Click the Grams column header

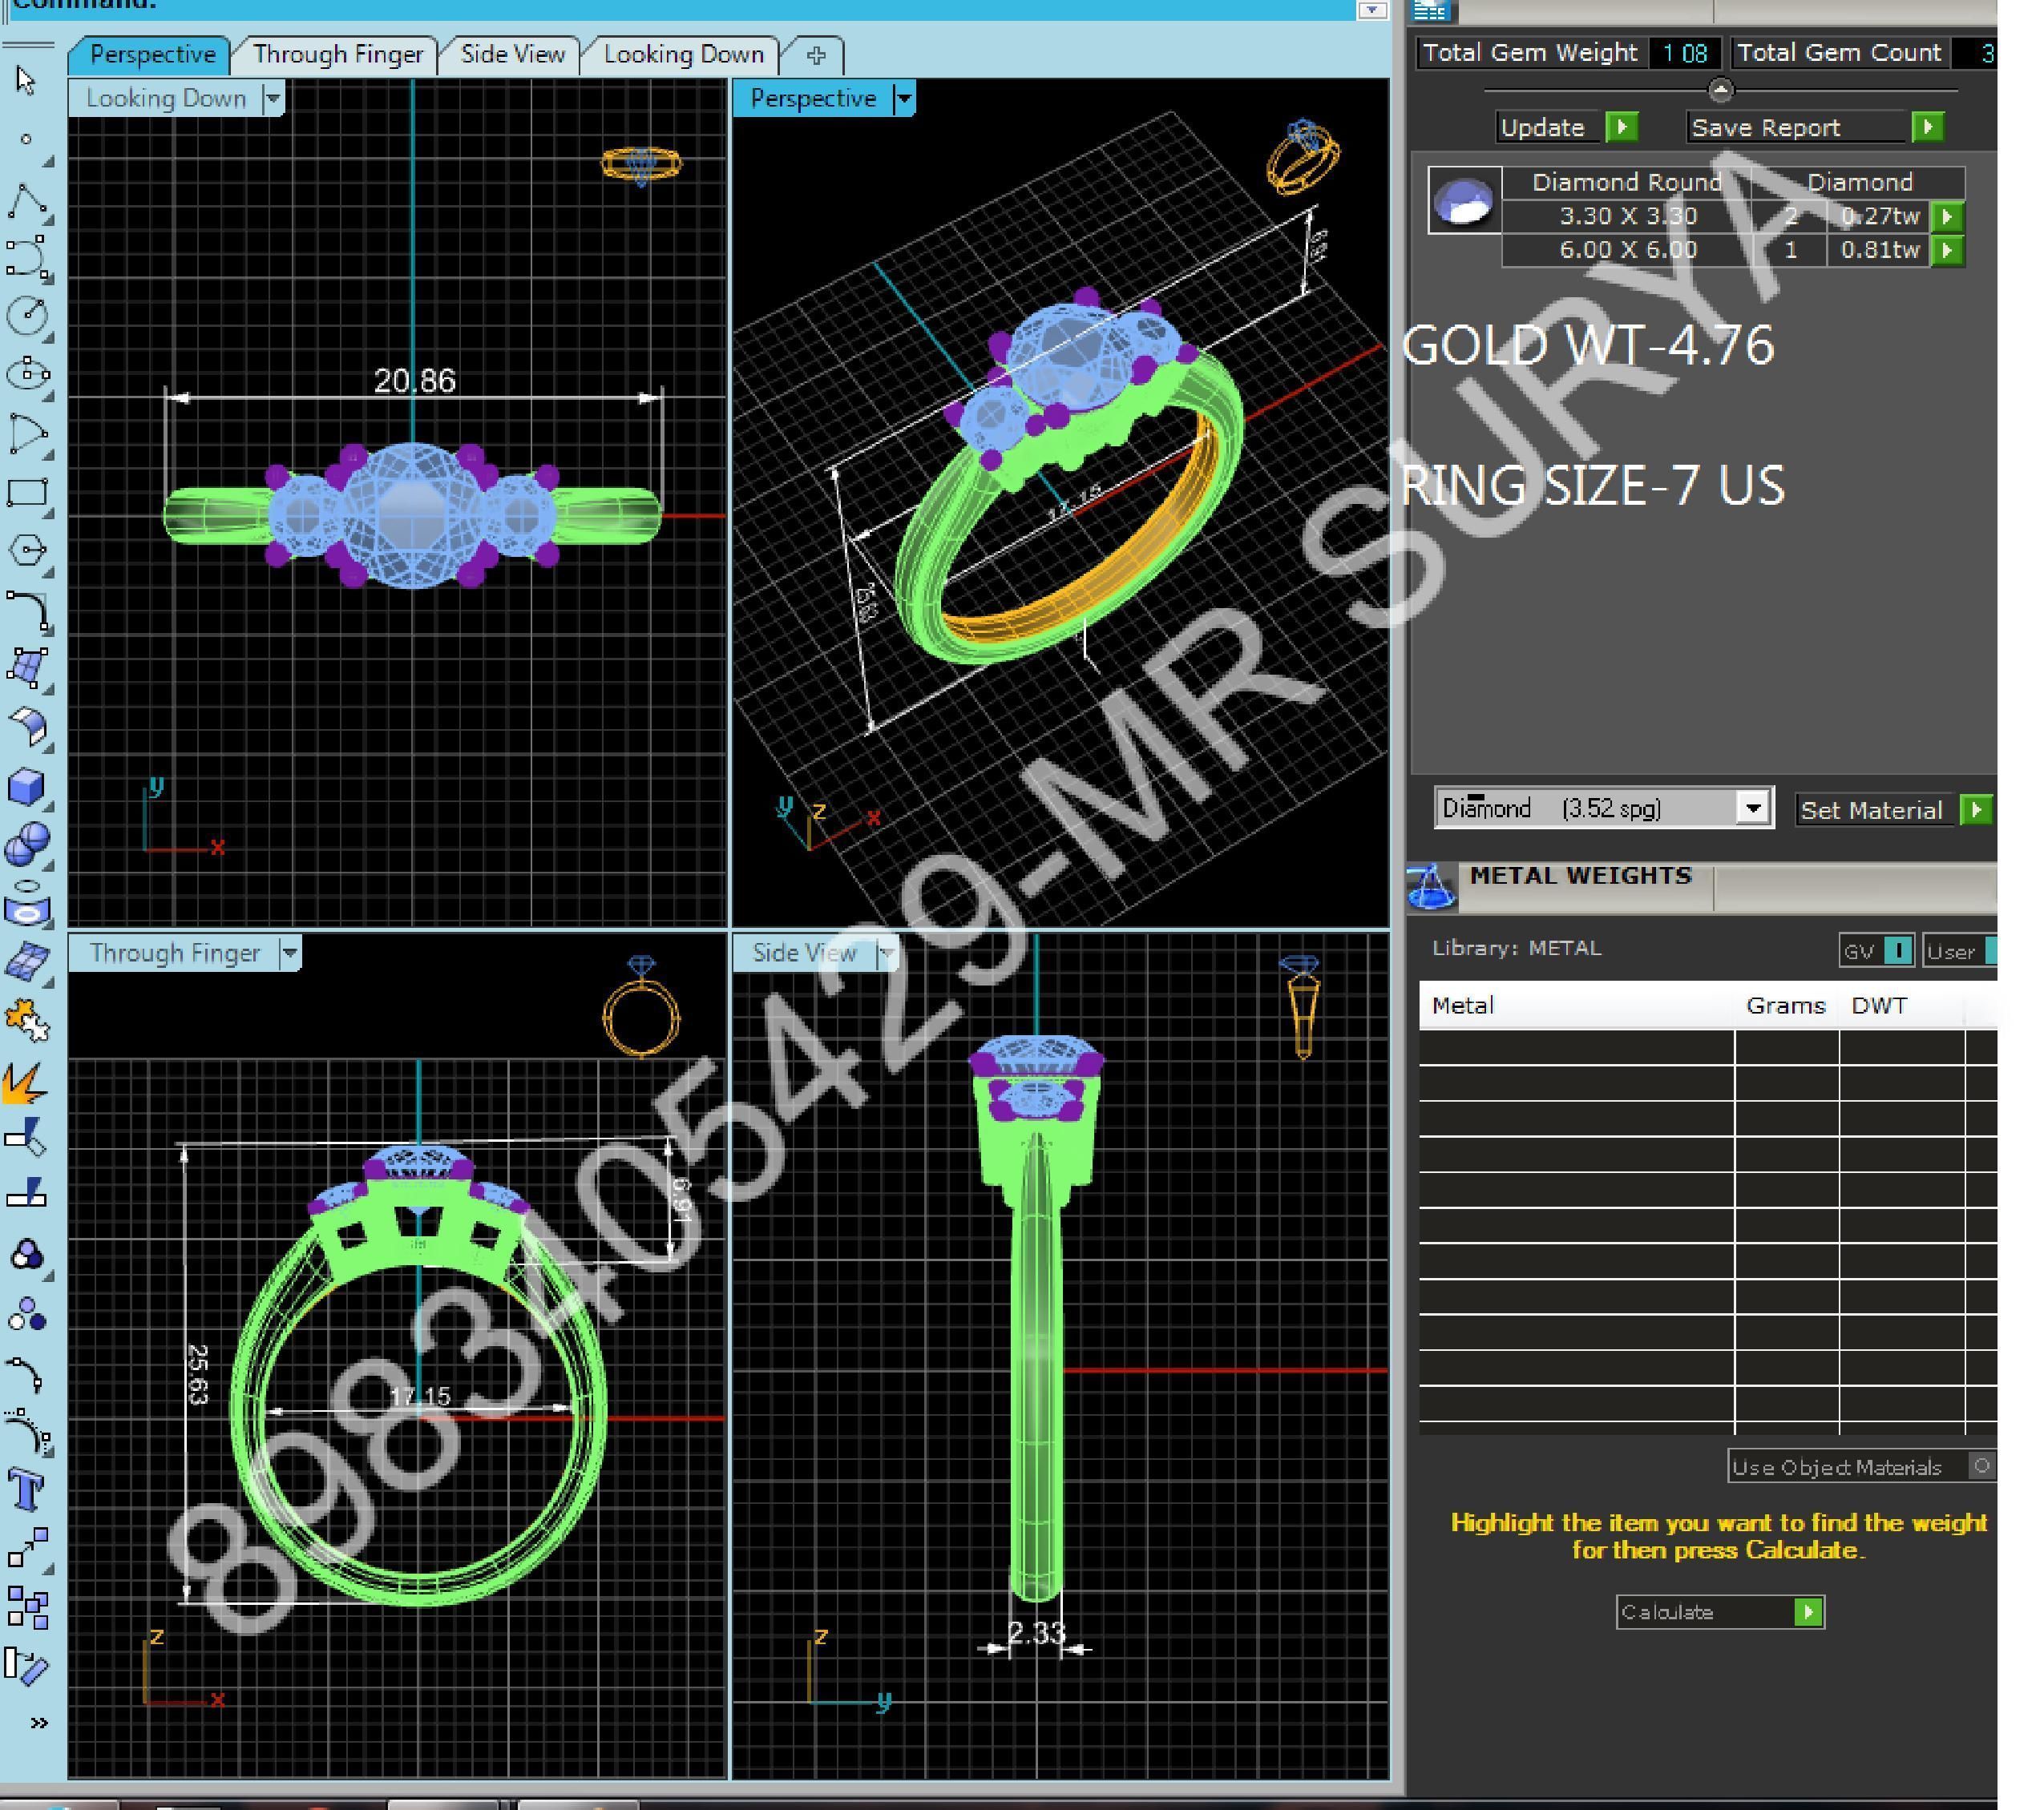1786,1006
